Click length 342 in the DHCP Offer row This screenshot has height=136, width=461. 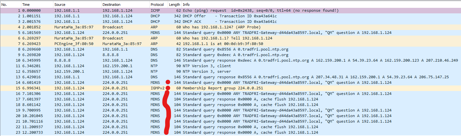[x=177, y=16]
